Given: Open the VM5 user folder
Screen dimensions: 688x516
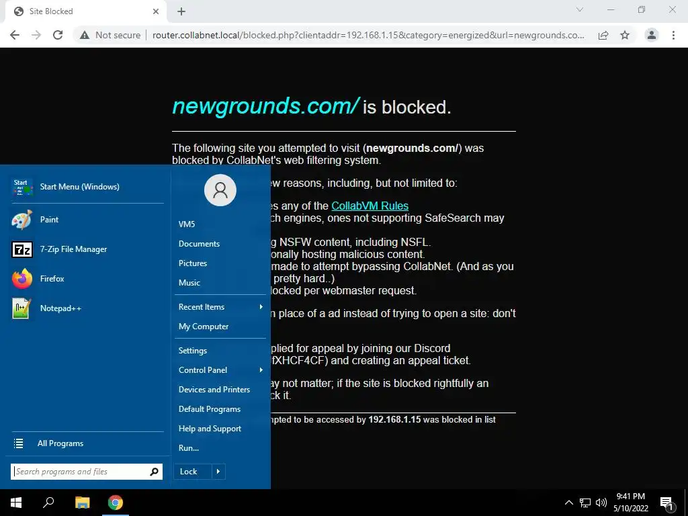Looking at the screenshot, I should (220, 224).
